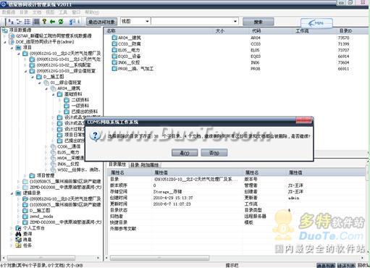Open the 查询 binoculars item in tree

pos(18,234)
